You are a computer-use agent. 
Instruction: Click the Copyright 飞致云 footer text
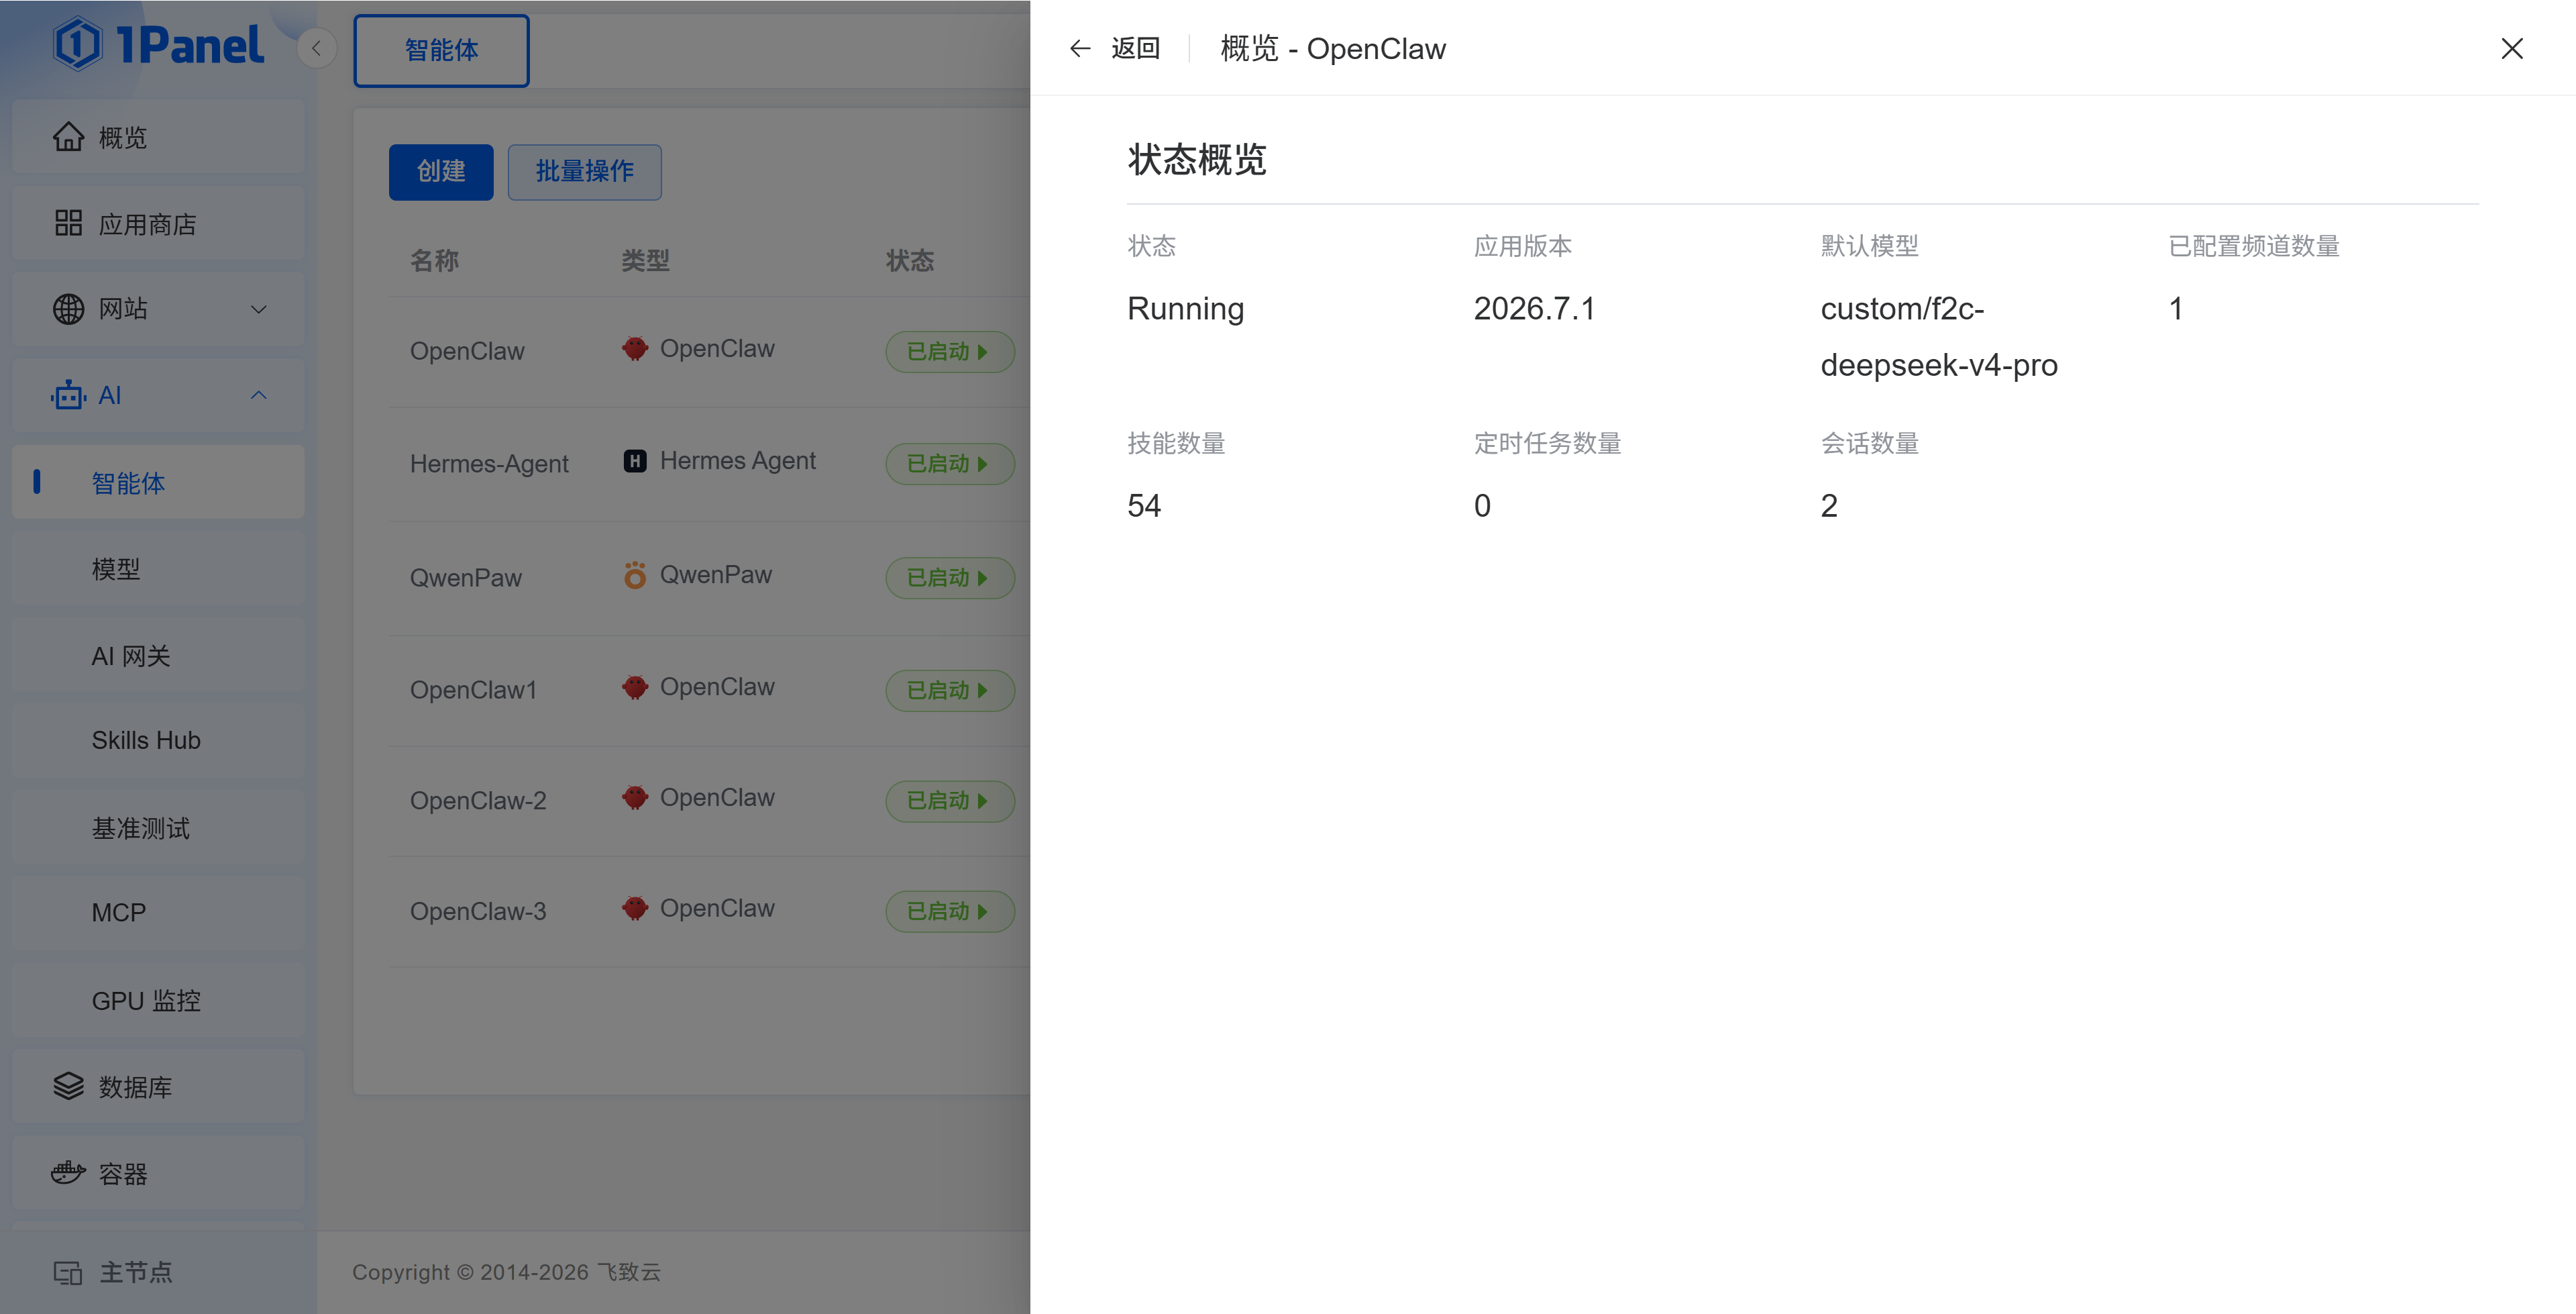506,1272
